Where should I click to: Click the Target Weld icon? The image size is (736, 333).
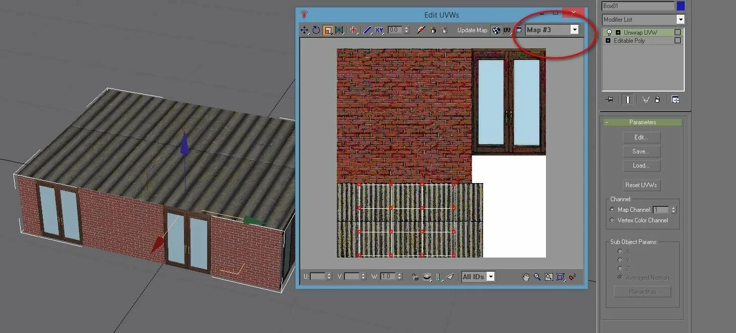tap(433, 30)
